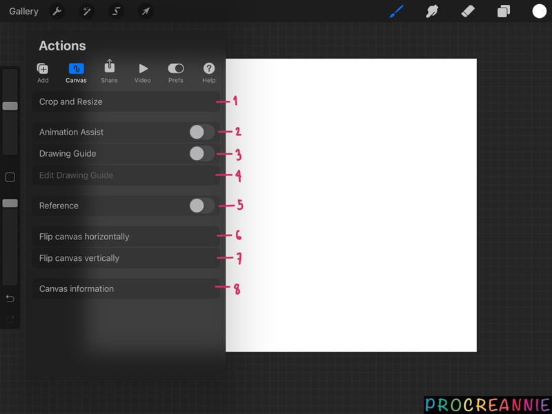The image size is (552, 414).
Task: Select the Transform arrow tool
Action: coord(146,11)
